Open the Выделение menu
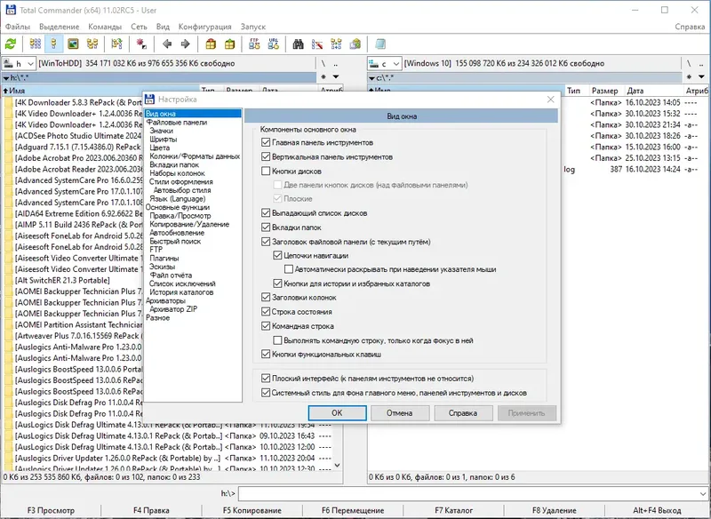 pyautogui.click(x=59, y=27)
